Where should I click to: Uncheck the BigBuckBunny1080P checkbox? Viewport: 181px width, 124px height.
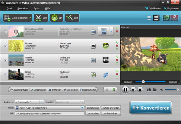tap(6, 32)
